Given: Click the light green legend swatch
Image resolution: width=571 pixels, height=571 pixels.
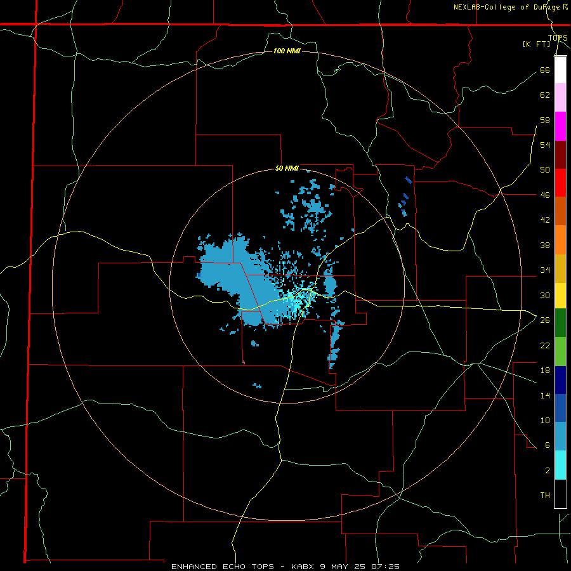Looking at the screenshot, I should (560, 351).
